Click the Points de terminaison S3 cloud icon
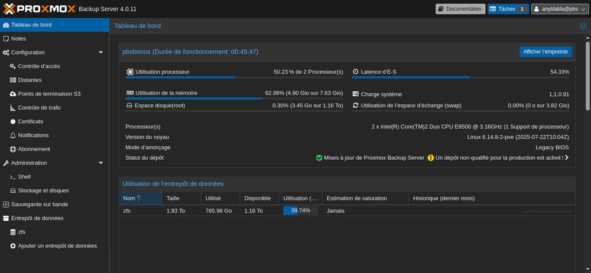Image resolution: width=591 pixels, height=273 pixels. tap(13, 94)
